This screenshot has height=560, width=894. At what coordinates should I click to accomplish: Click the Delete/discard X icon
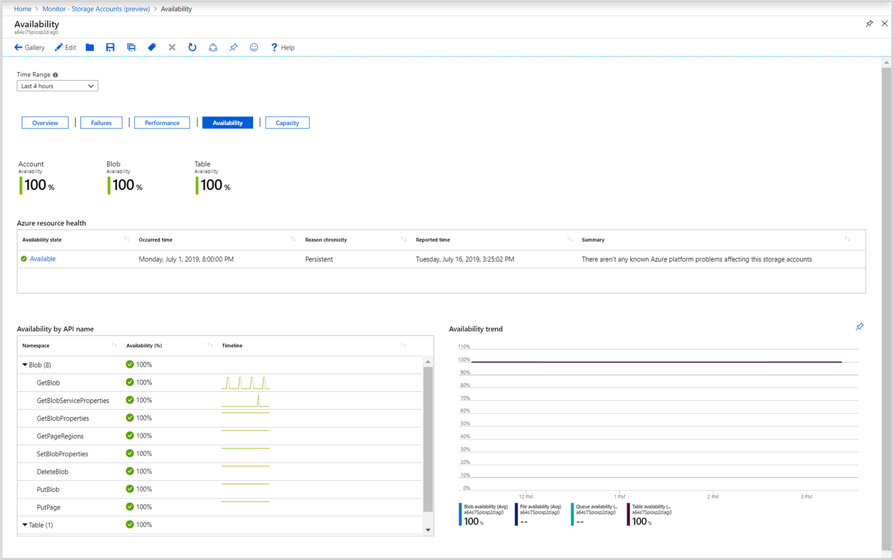click(x=172, y=47)
